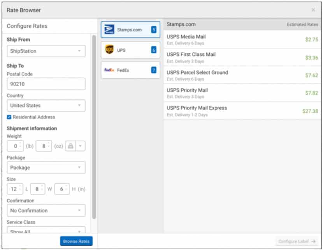This screenshot has width=323, height=250.
Task: Increase the package length value stepper
Action: (x=20, y=187)
